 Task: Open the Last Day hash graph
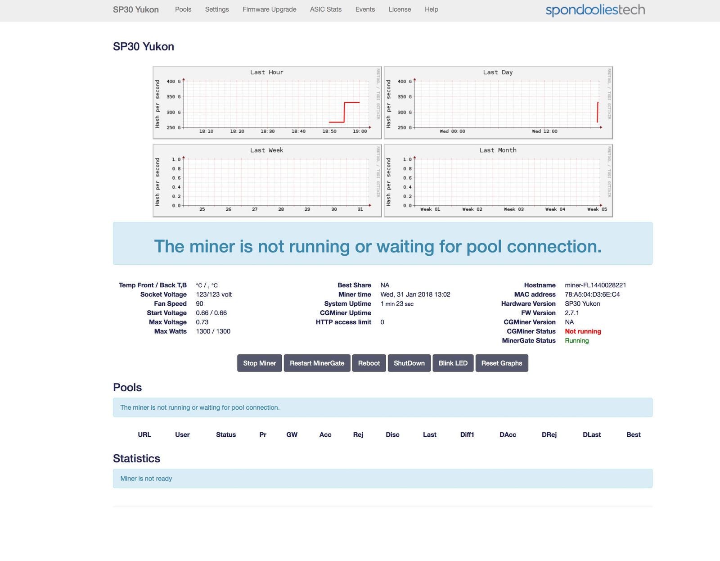coord(498,103)
